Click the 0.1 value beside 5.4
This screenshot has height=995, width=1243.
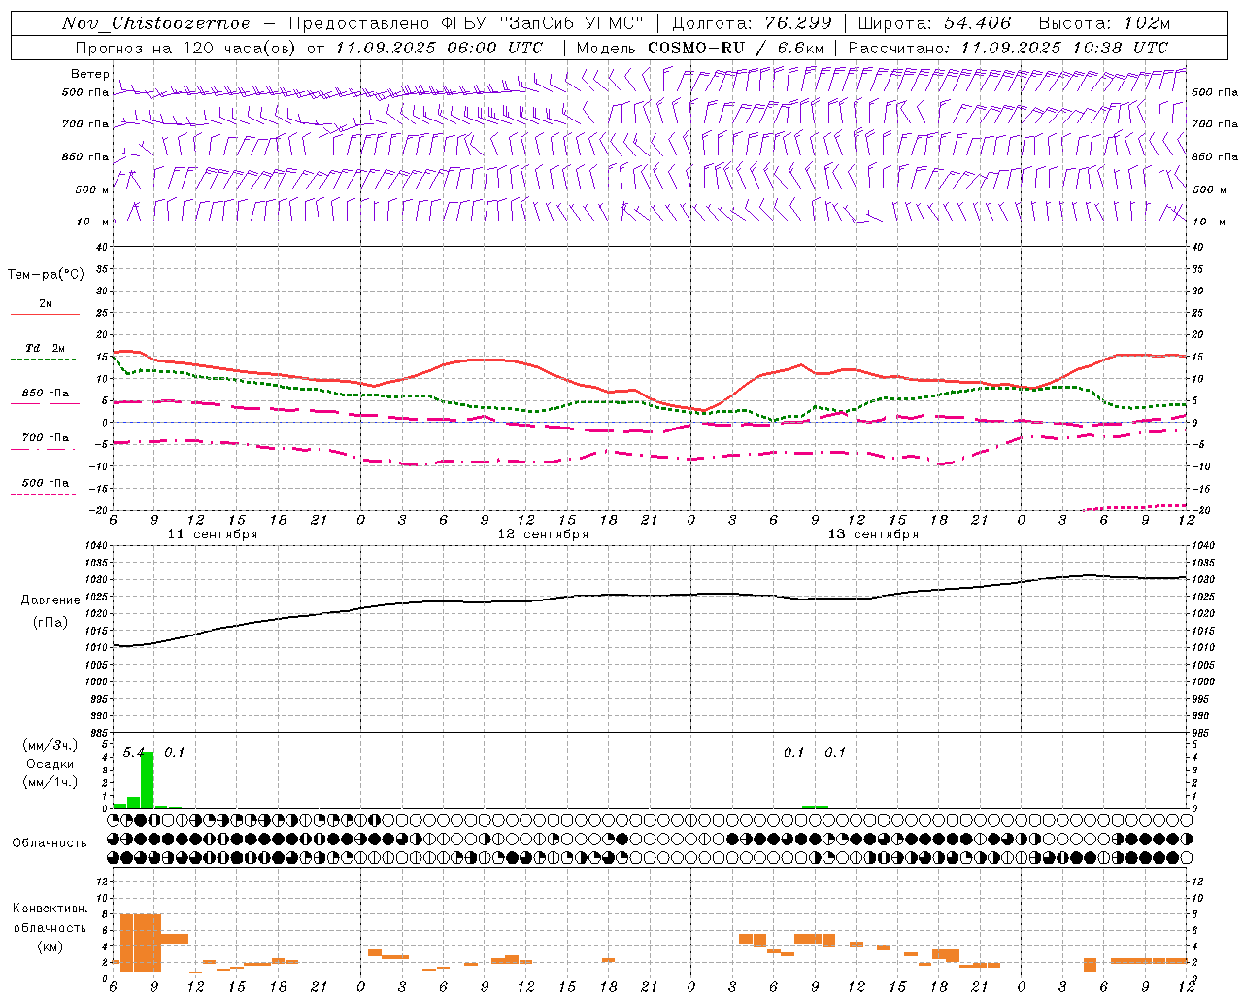174,752
